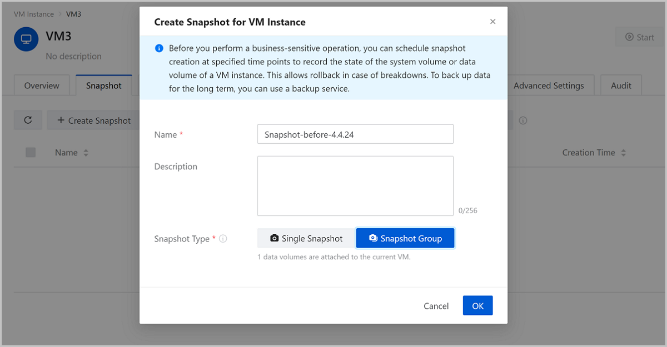Viewport: 667px width, 347px height.
Task: Open the Overview tab
Action: click(42, 86)
